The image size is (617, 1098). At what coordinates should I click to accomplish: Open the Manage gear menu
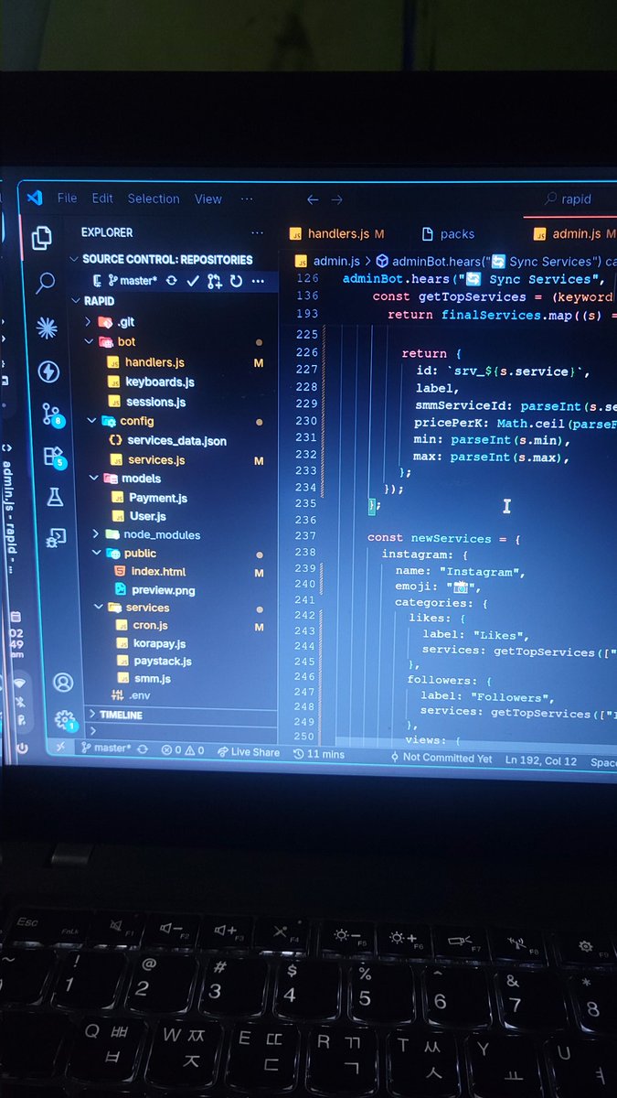pyautogui.click(x=64, y=720)
